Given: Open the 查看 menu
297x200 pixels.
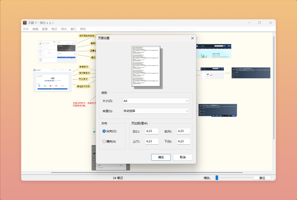Looking at the screenshot, I should click(x=45, y=29).
